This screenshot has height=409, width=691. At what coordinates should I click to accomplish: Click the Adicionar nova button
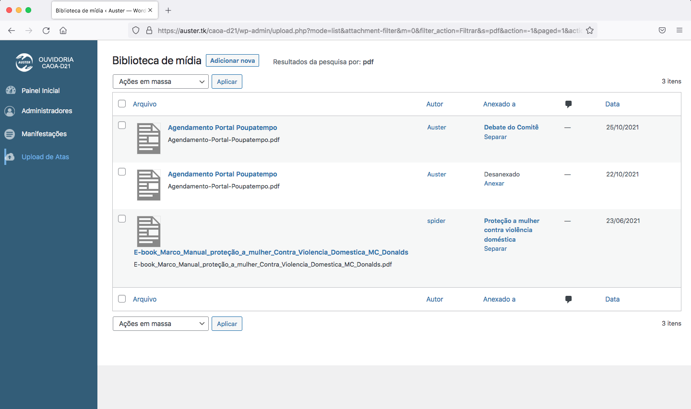tap(232, 60)
